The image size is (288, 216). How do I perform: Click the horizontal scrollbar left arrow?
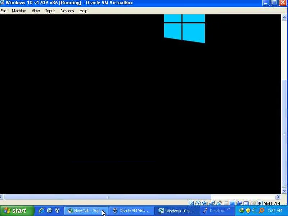[1, 197]
